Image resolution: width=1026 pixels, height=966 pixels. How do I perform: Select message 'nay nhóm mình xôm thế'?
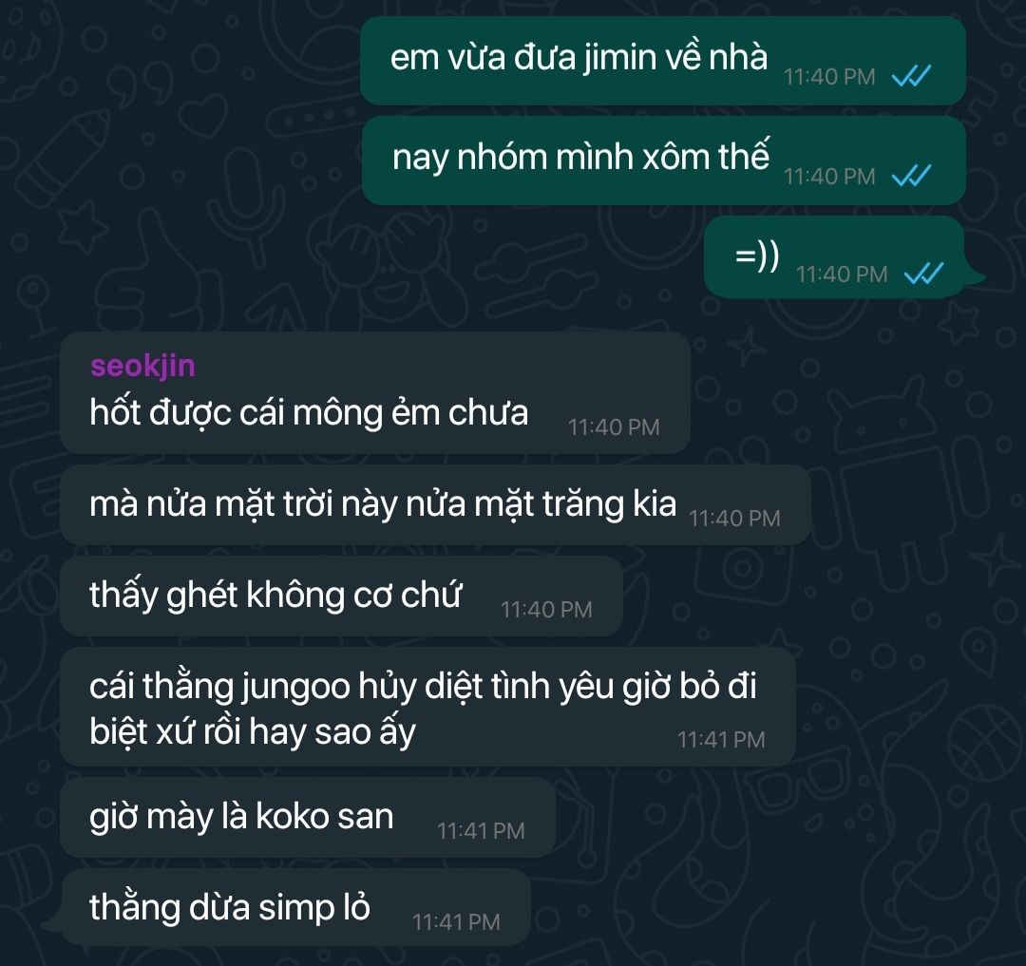[x=663, y=161]
